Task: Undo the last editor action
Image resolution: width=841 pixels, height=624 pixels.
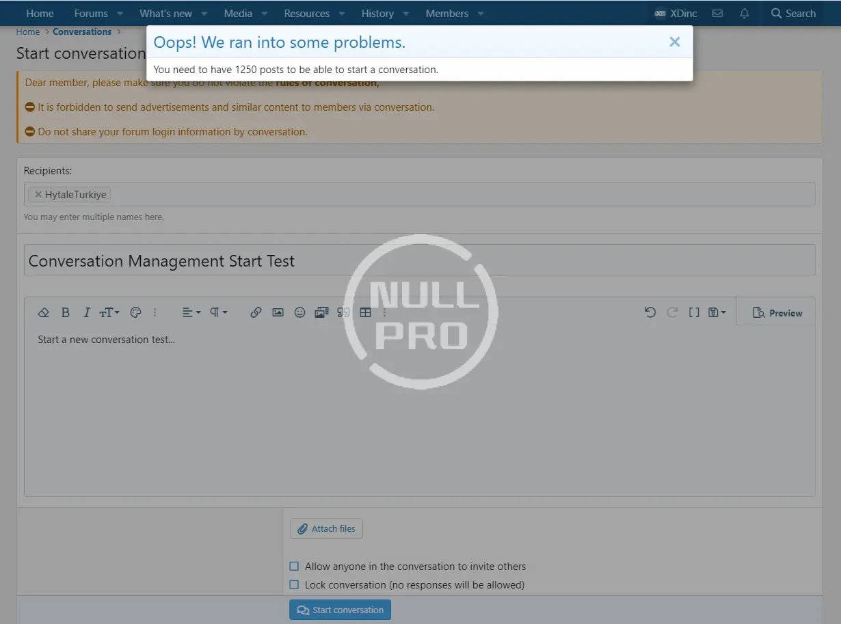Action: 650,312
